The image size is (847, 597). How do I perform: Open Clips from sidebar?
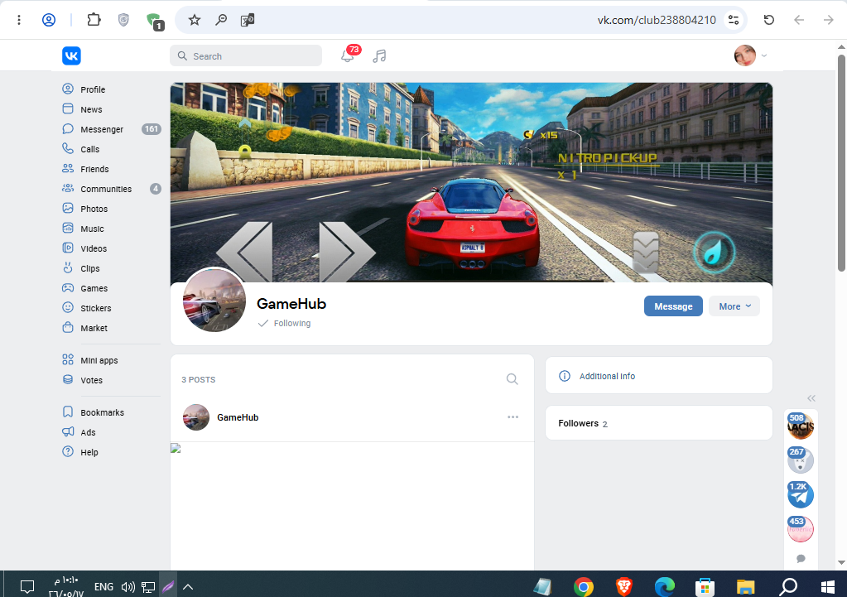[x=89, y=268]
